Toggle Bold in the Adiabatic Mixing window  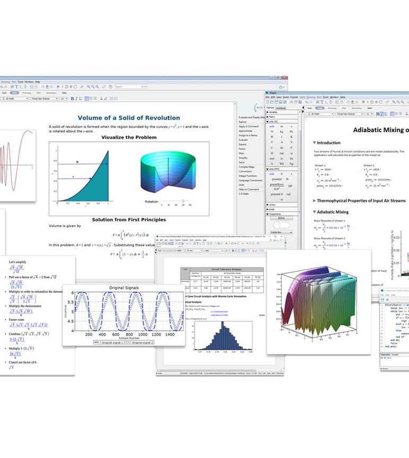tap(378, 114)
